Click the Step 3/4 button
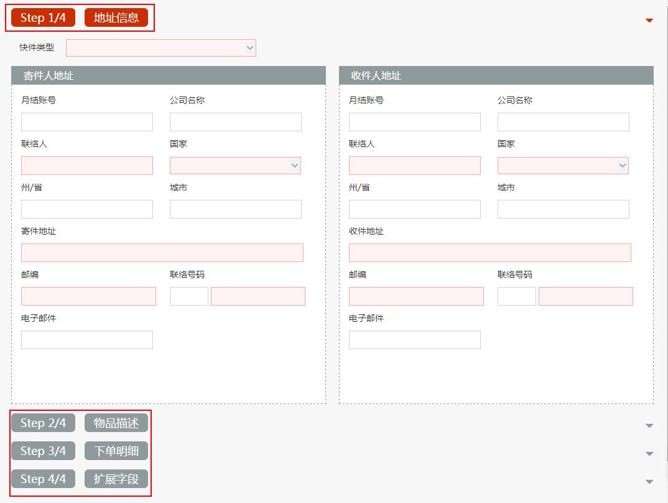This screenshot has width=668, height=503. coord(43,451)
